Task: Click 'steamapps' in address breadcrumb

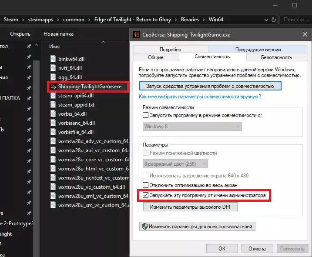Action: tap(40, 20)
